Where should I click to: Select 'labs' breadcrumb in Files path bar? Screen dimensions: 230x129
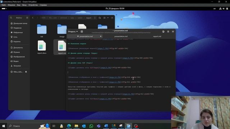pyautogui.click(x=72, y=18)
